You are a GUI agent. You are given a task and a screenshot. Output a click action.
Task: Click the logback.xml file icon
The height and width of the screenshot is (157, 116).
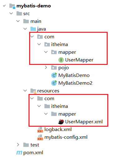40,130
